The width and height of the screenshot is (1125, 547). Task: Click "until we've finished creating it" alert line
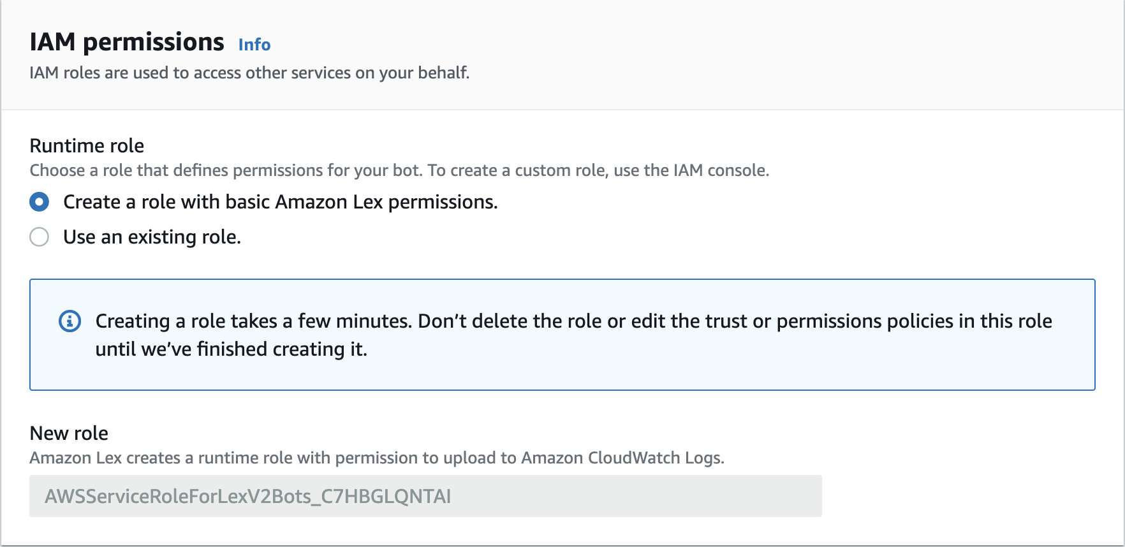tap(231, 349)
